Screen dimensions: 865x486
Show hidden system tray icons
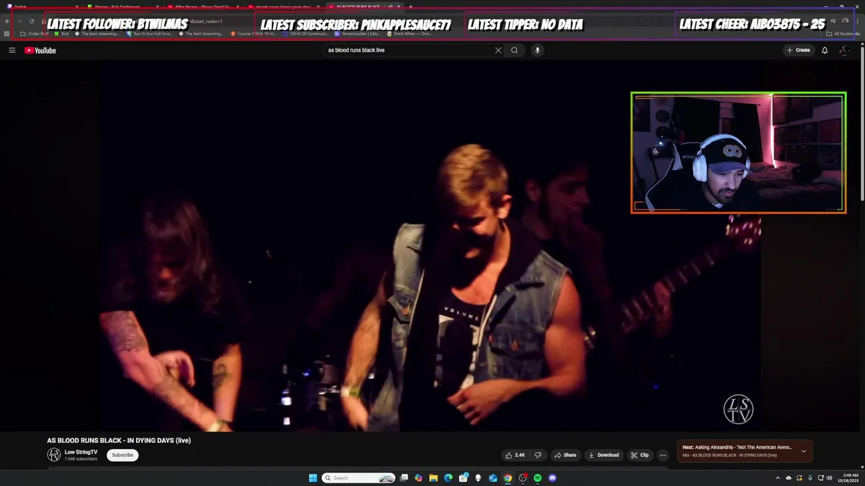778,478
